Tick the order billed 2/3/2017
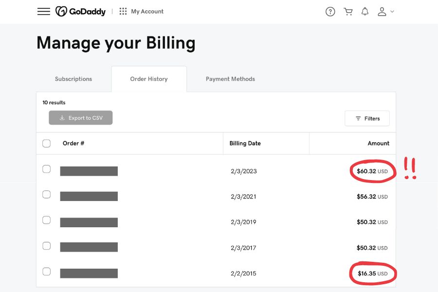 tap(47, 246)
